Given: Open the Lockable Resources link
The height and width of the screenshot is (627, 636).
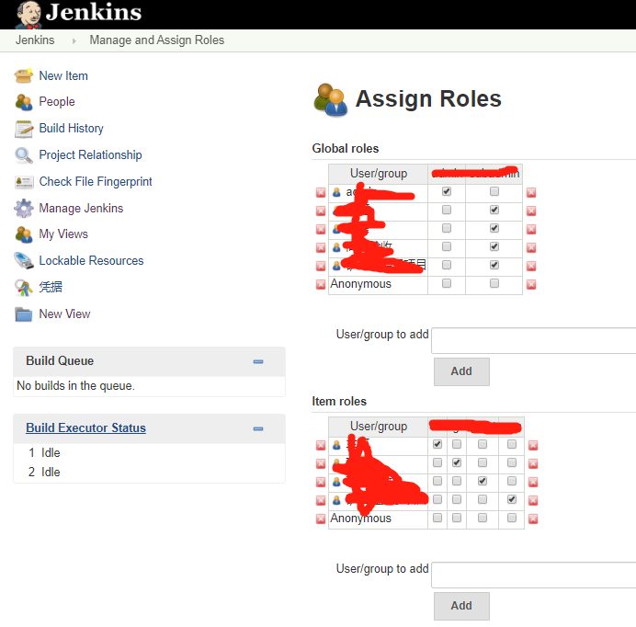Looking at the screenshot, I should point(91,260).
